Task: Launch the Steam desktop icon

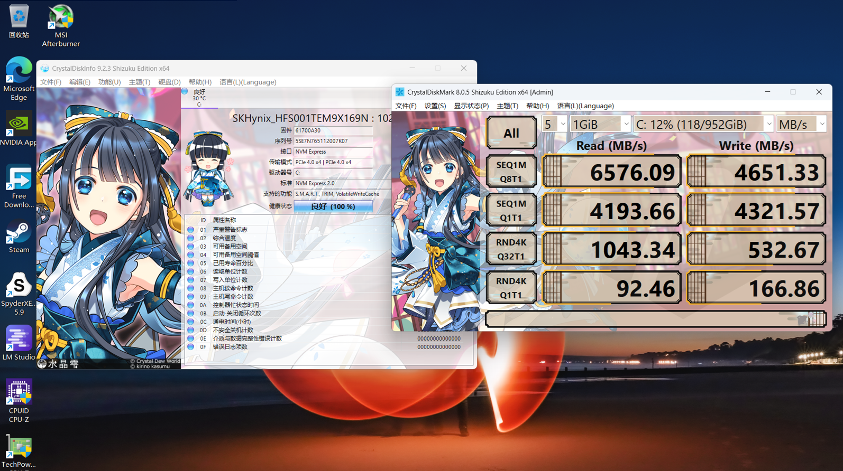Action: [19, 237]
